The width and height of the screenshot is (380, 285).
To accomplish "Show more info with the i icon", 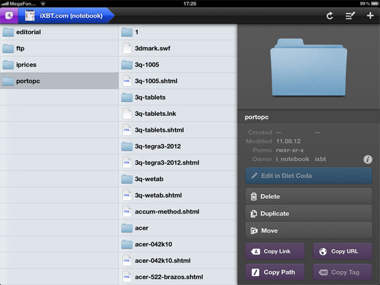I will (367, 159).
